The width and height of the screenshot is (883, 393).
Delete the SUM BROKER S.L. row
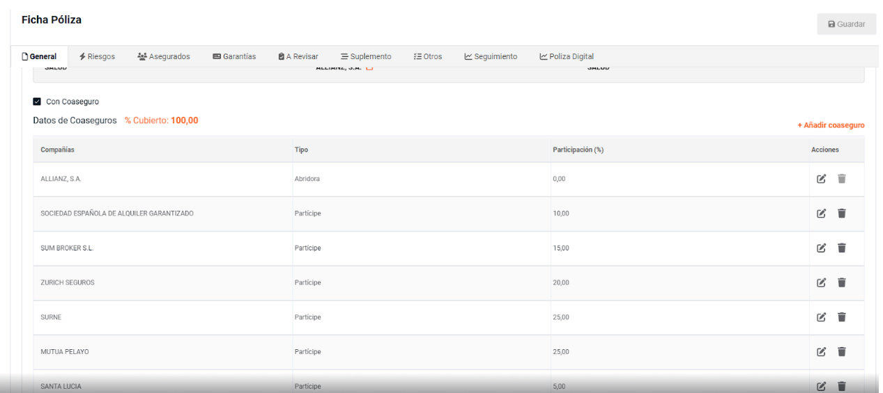click(841, 248)
